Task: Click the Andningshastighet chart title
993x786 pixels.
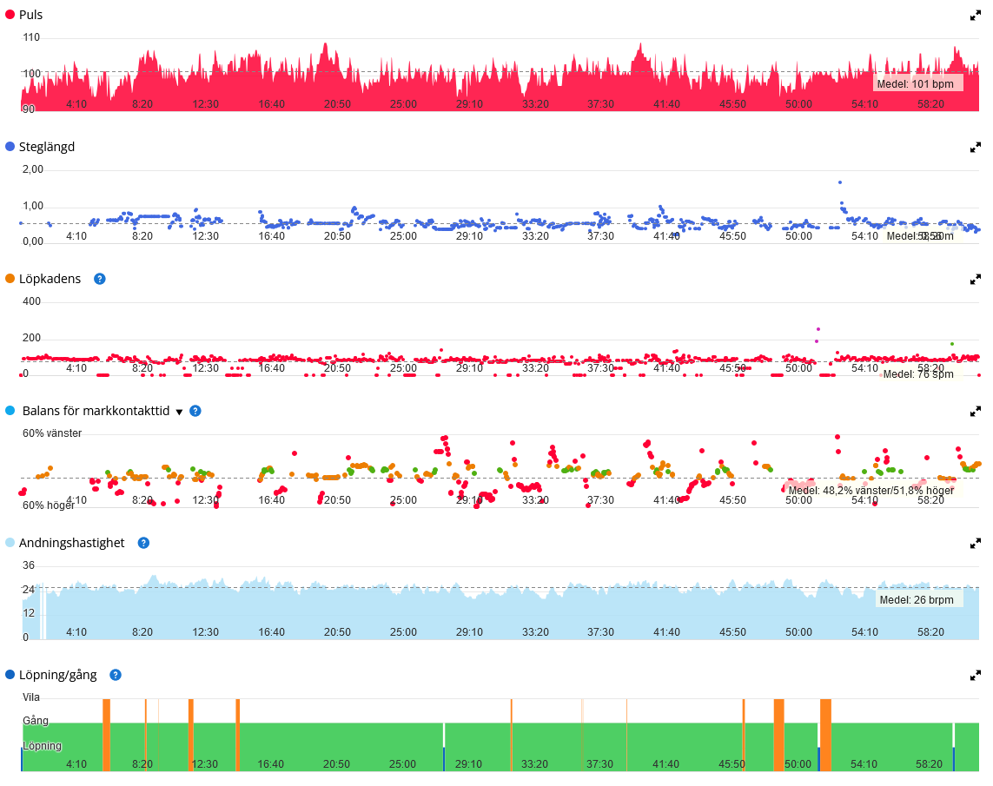Action: [x=71, y=543]
